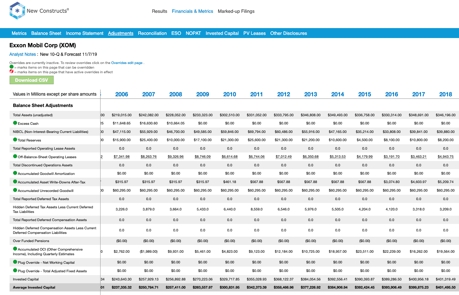Click Off-Balance-Sheet Leases value $7,341.98
This screenshot has width=459, height=295.
coord(121,157)
